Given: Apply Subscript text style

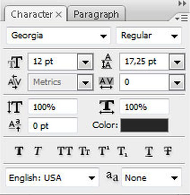Looking at the screenshot, I should click(122, 151).
